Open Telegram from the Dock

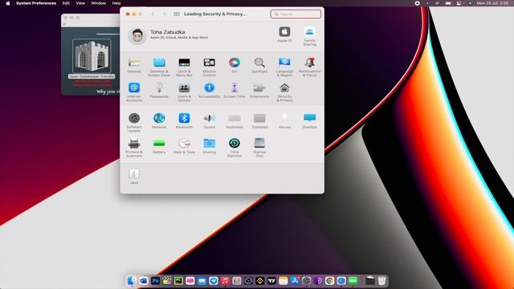coord(214,281)
